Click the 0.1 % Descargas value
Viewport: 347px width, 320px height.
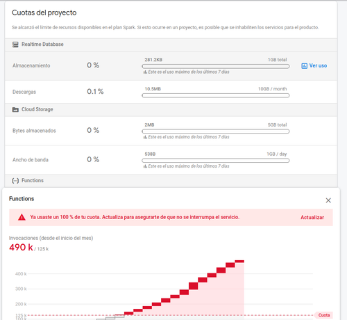[95, 92]
